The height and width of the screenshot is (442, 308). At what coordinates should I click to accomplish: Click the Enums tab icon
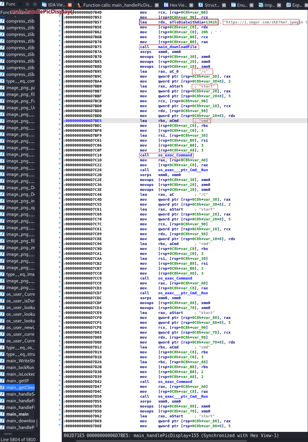coord(234,5)
